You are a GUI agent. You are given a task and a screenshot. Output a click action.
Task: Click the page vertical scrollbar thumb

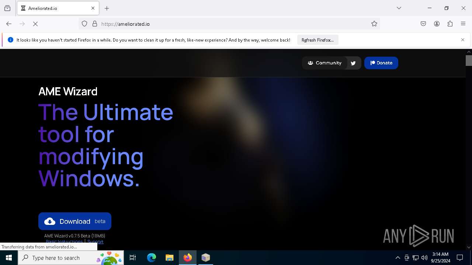pyautogui.click(x=469, y=61)
